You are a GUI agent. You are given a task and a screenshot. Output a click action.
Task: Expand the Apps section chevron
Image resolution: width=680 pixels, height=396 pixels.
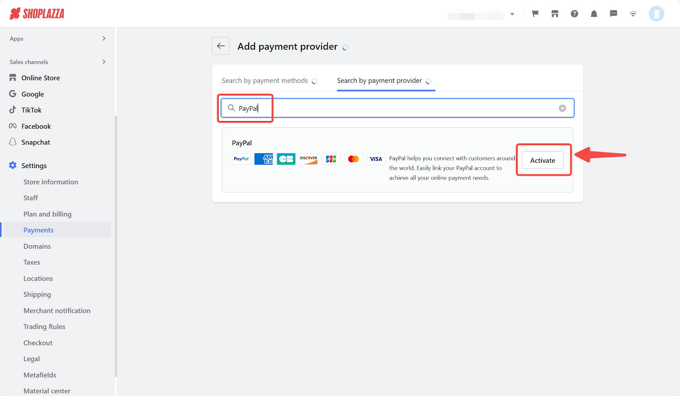[x=104, y=39]
